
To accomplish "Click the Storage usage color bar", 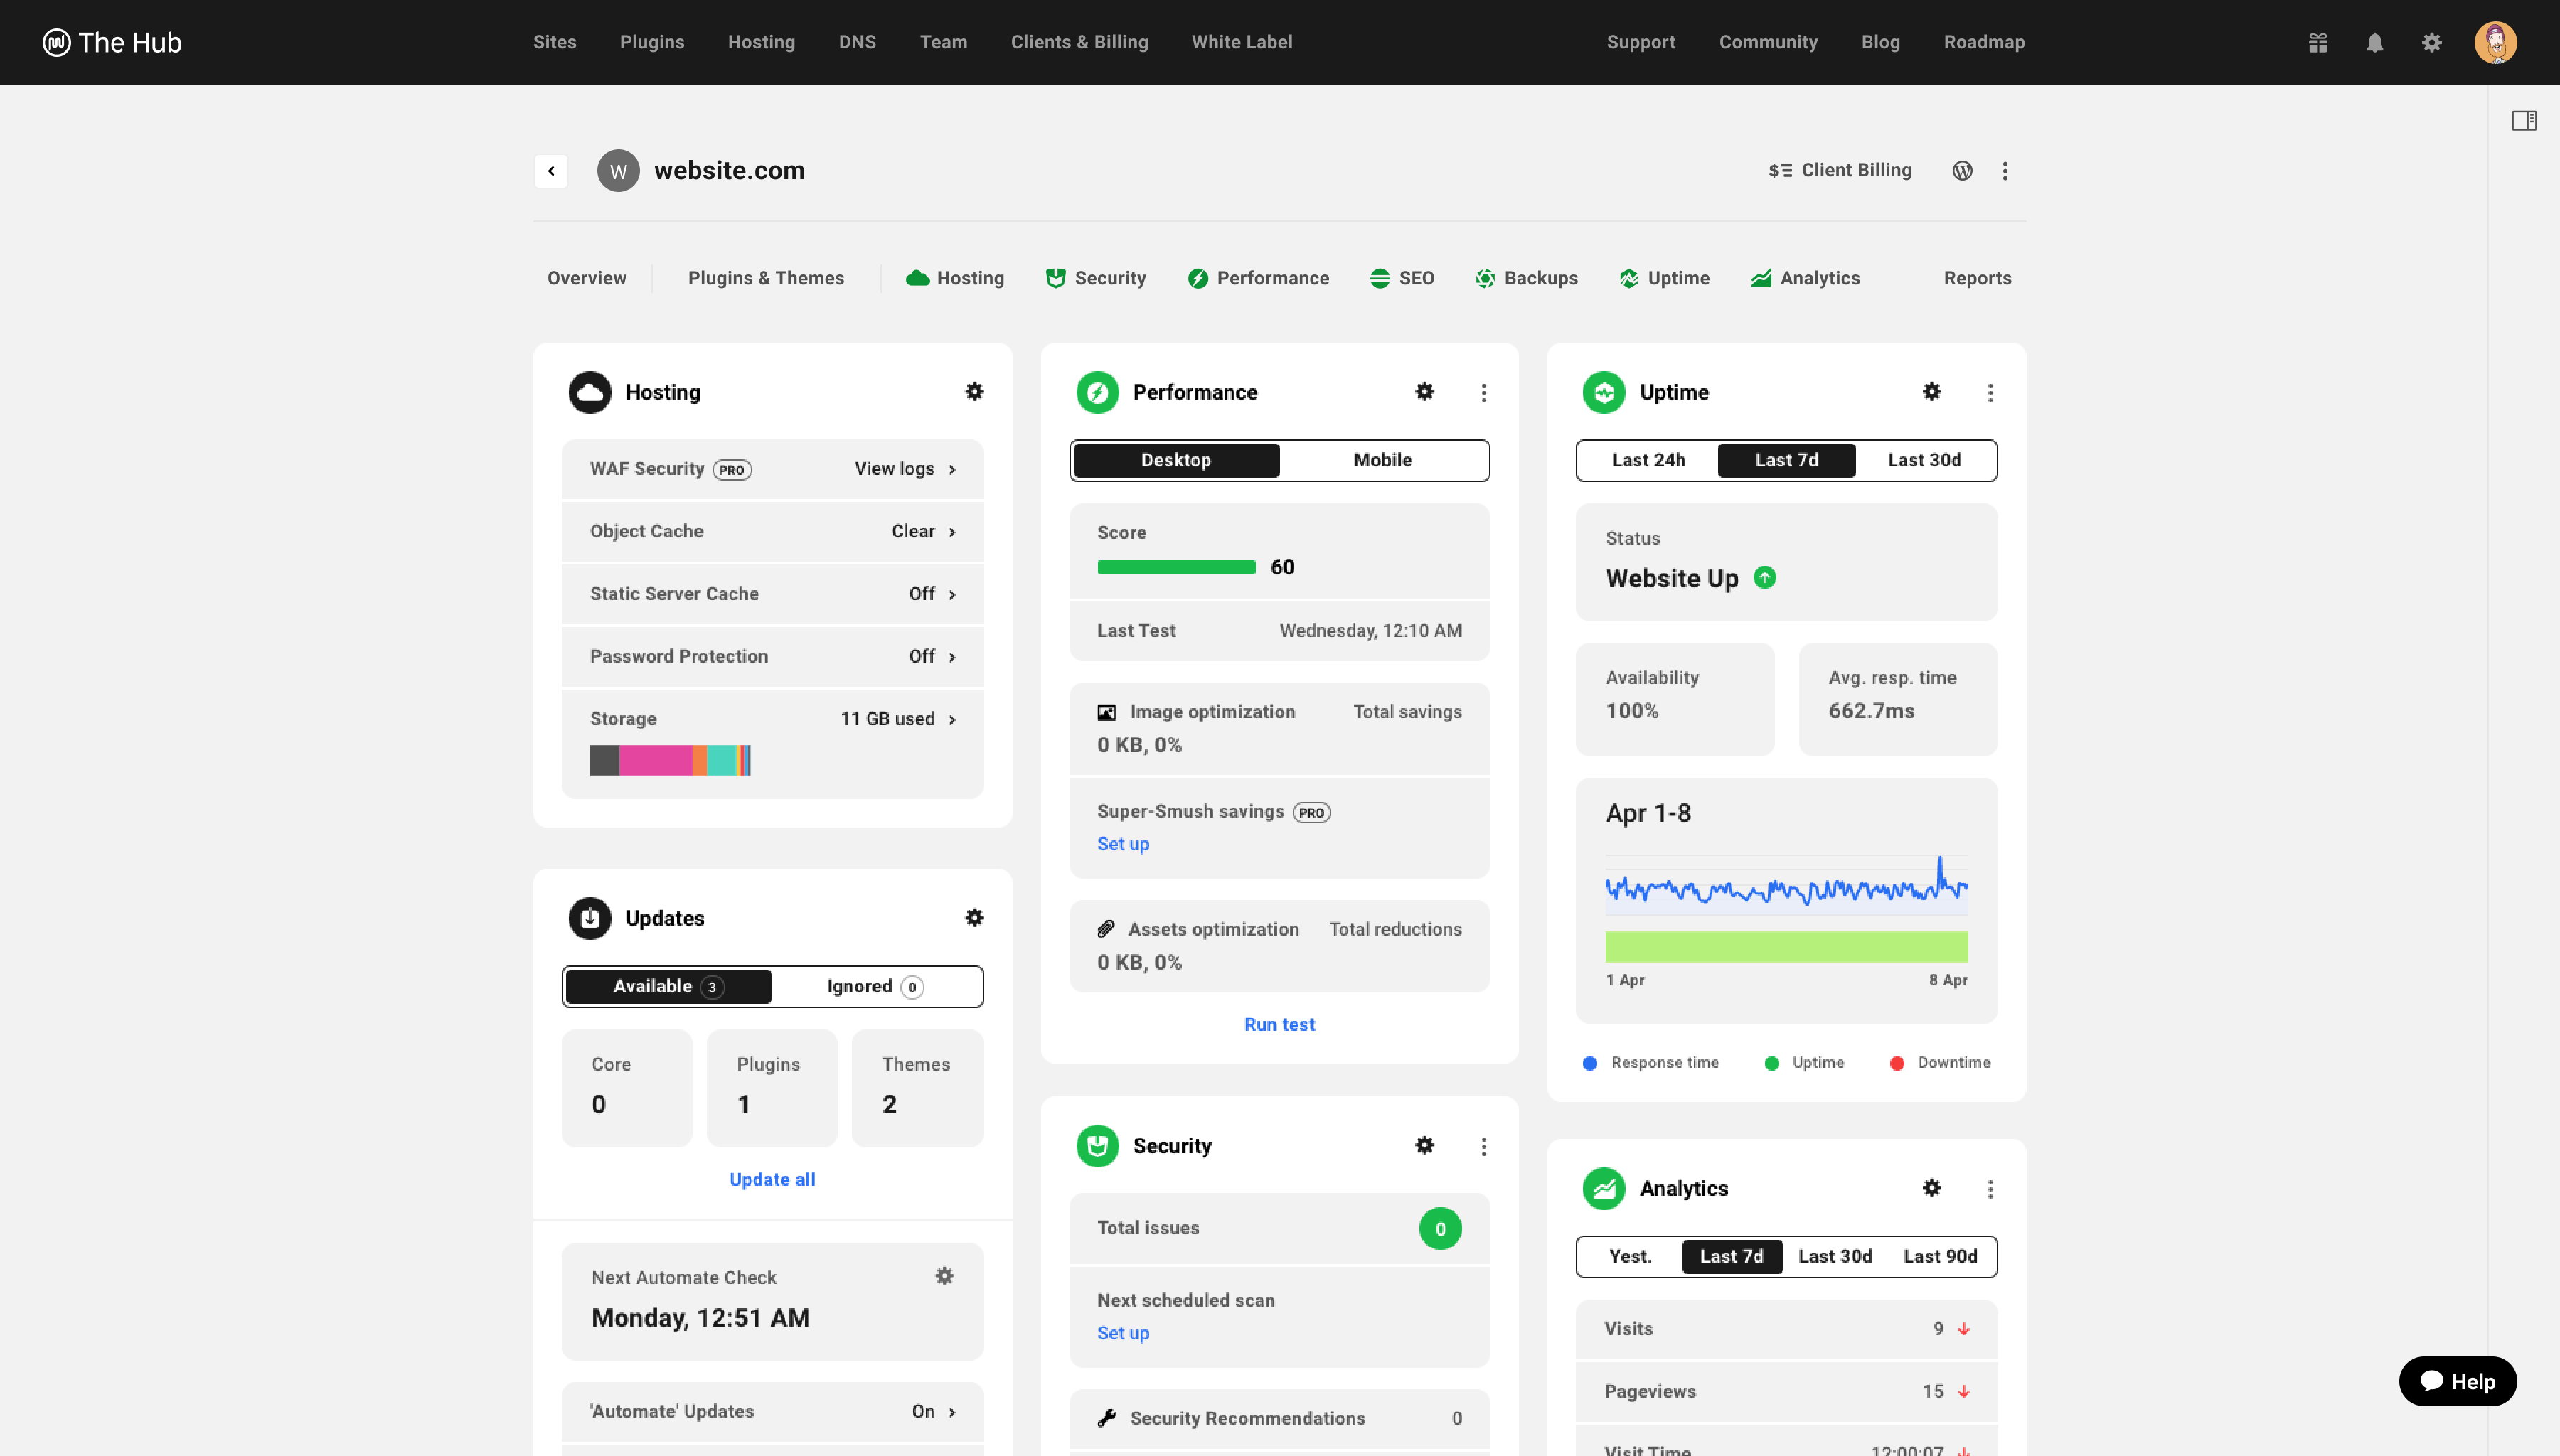I will (x=670, y=761).
